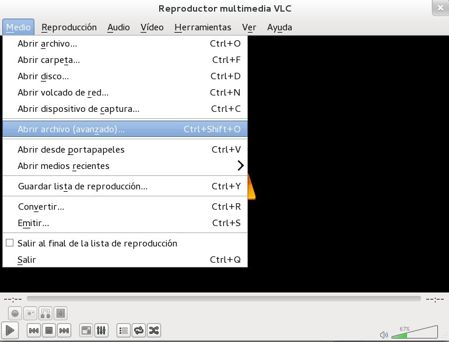449x342 pixels.
Task: Click elapsed time label left of seek bar
Action: [x=13, y=299]
